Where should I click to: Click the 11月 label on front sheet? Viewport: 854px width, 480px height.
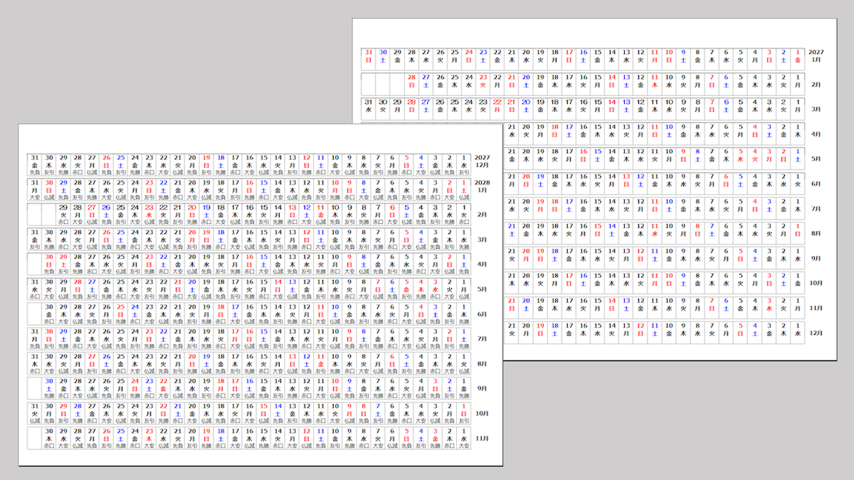(x=482, y=439)
